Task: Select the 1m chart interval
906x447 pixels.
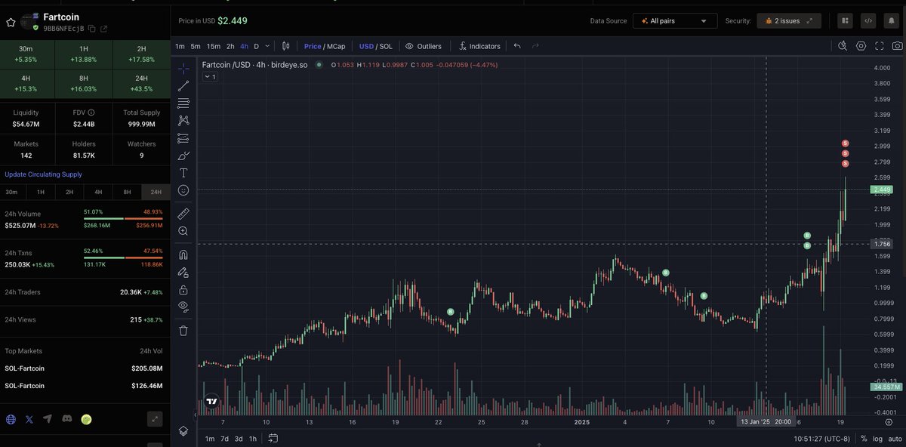Action: coord(180,46)
